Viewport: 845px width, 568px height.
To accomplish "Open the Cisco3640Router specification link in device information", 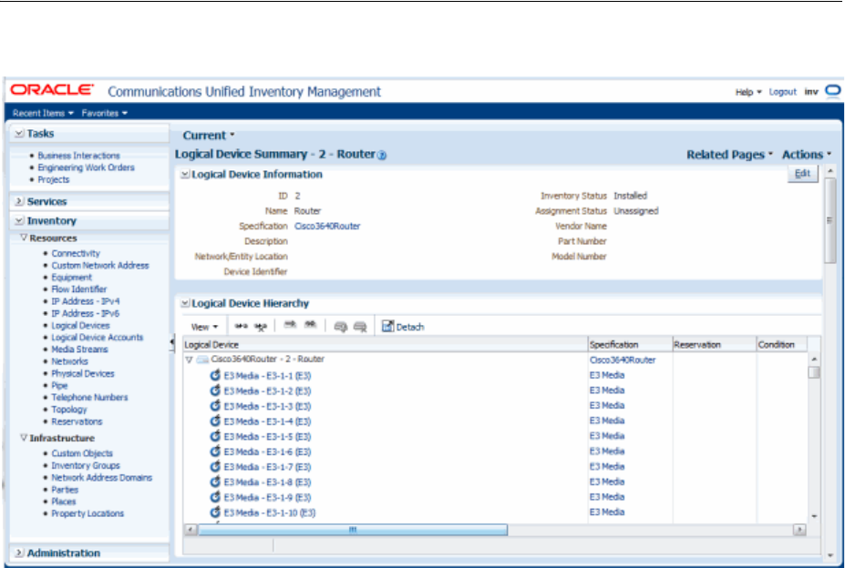I will pos(327,226).
